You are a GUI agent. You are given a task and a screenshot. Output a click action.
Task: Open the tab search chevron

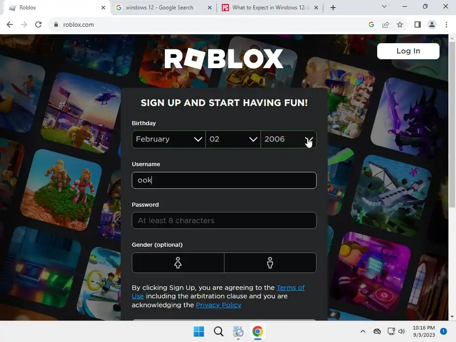(x=384, y=6)
